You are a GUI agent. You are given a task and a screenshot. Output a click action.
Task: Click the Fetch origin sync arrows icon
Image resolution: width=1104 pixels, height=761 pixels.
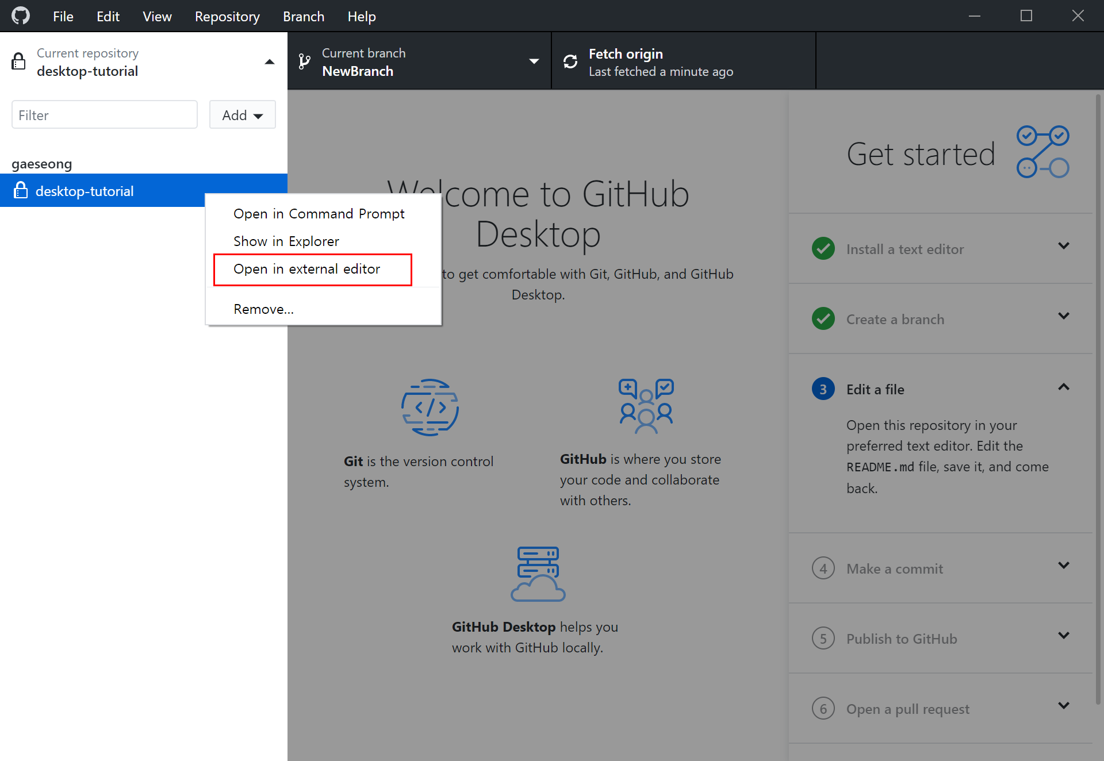point(570,62)
